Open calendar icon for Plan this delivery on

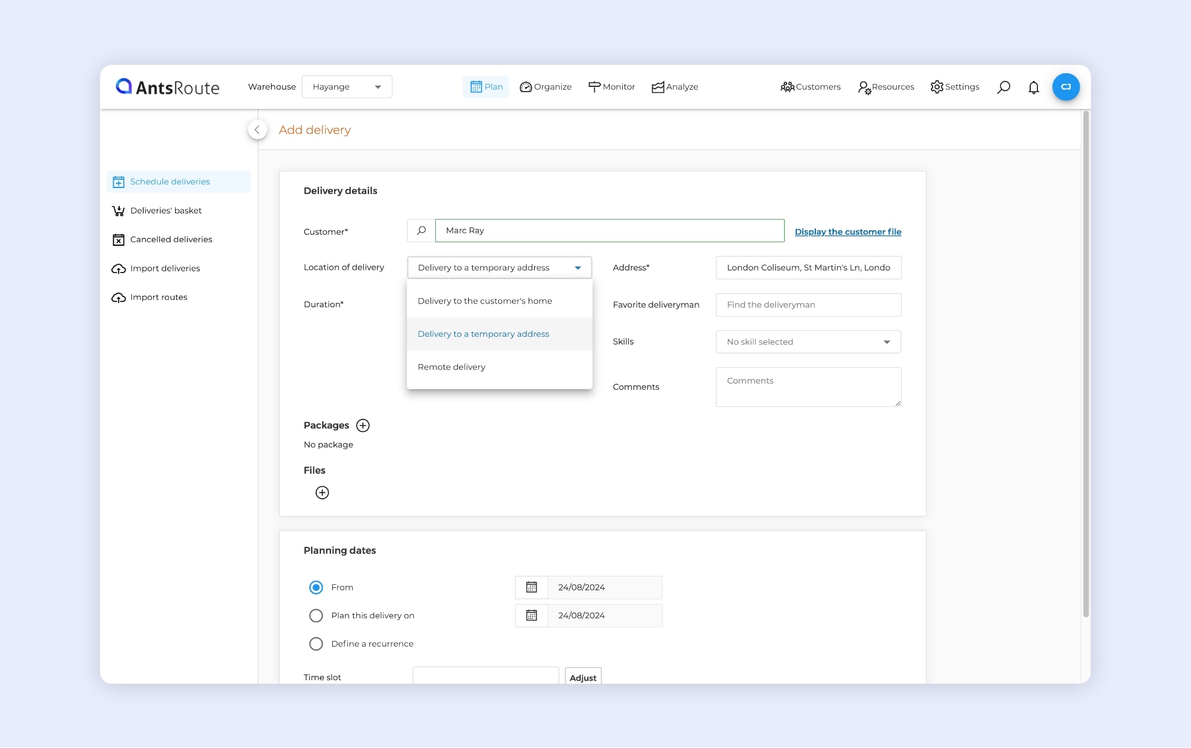point(531,616)
